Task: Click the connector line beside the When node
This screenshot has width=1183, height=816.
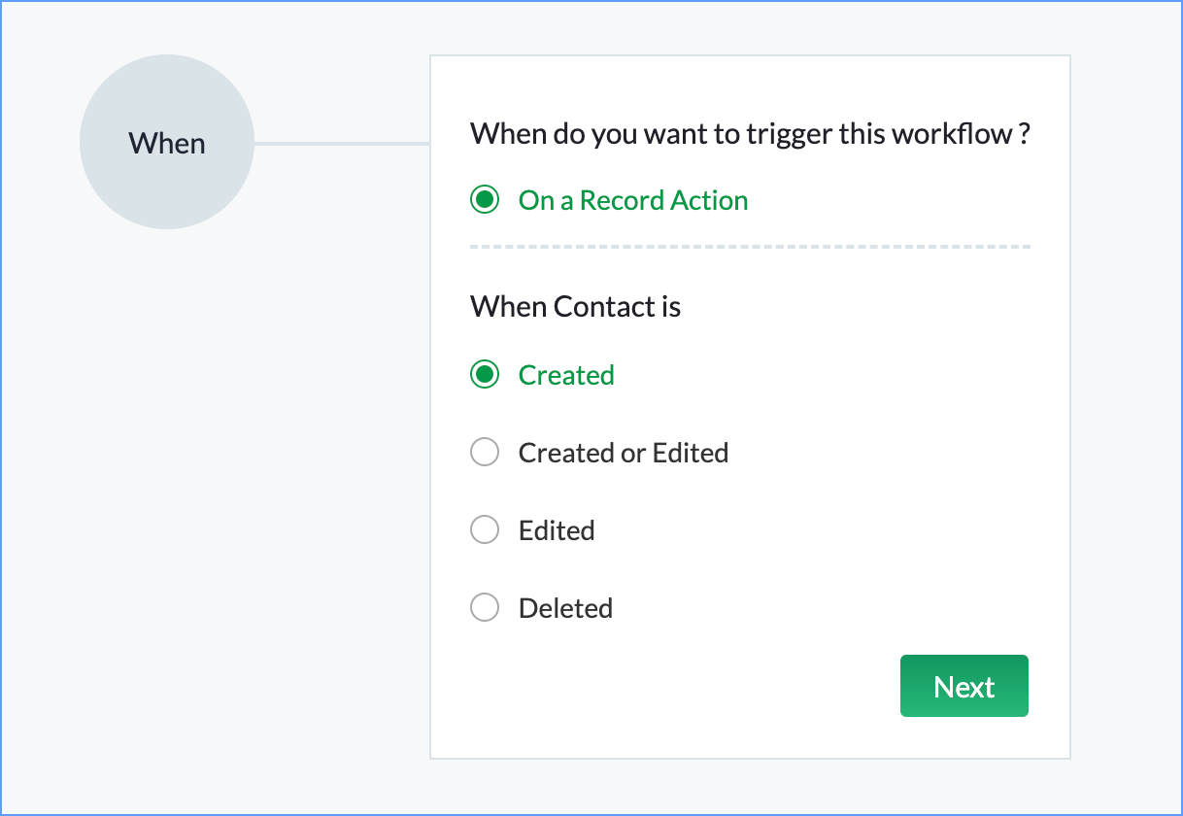Action: pos(341,144)
